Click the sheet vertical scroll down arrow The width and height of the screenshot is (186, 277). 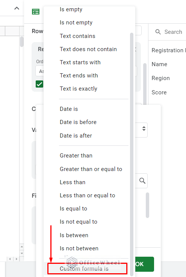point(22,253)
